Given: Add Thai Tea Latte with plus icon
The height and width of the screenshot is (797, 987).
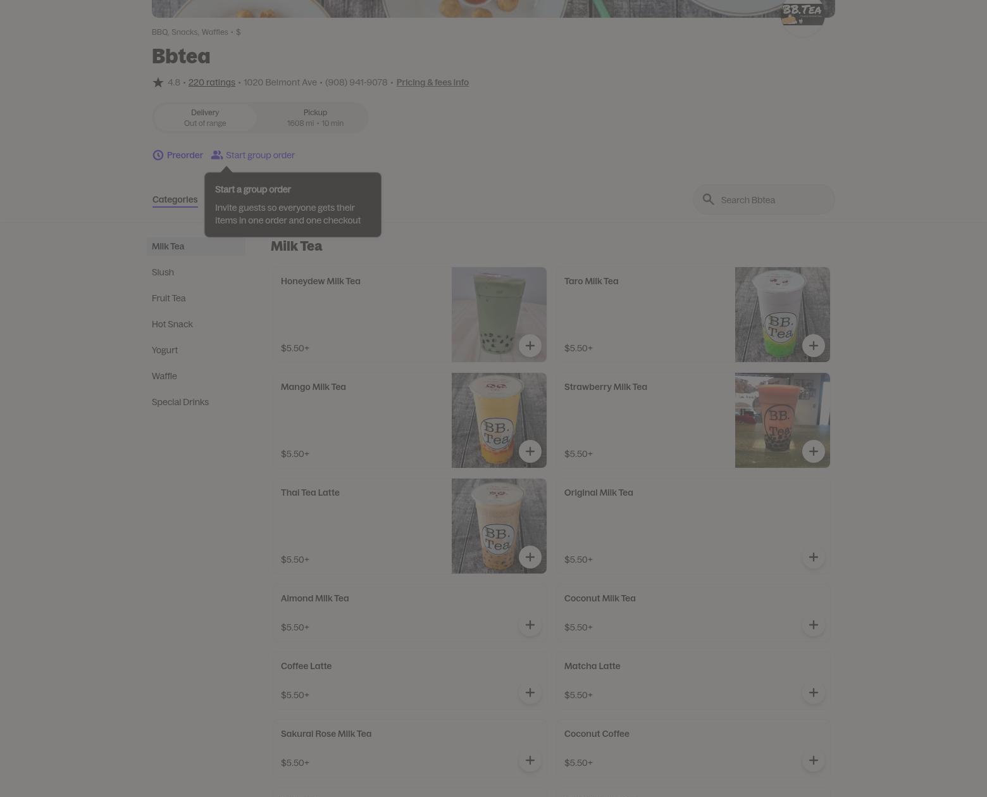Looking at the screenshot, I should tap(530, 557).
